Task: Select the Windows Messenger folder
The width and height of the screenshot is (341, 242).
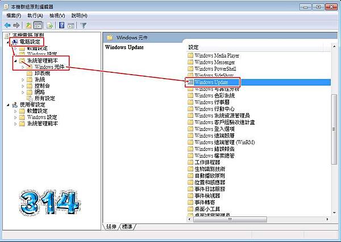Action: [215, 62]
